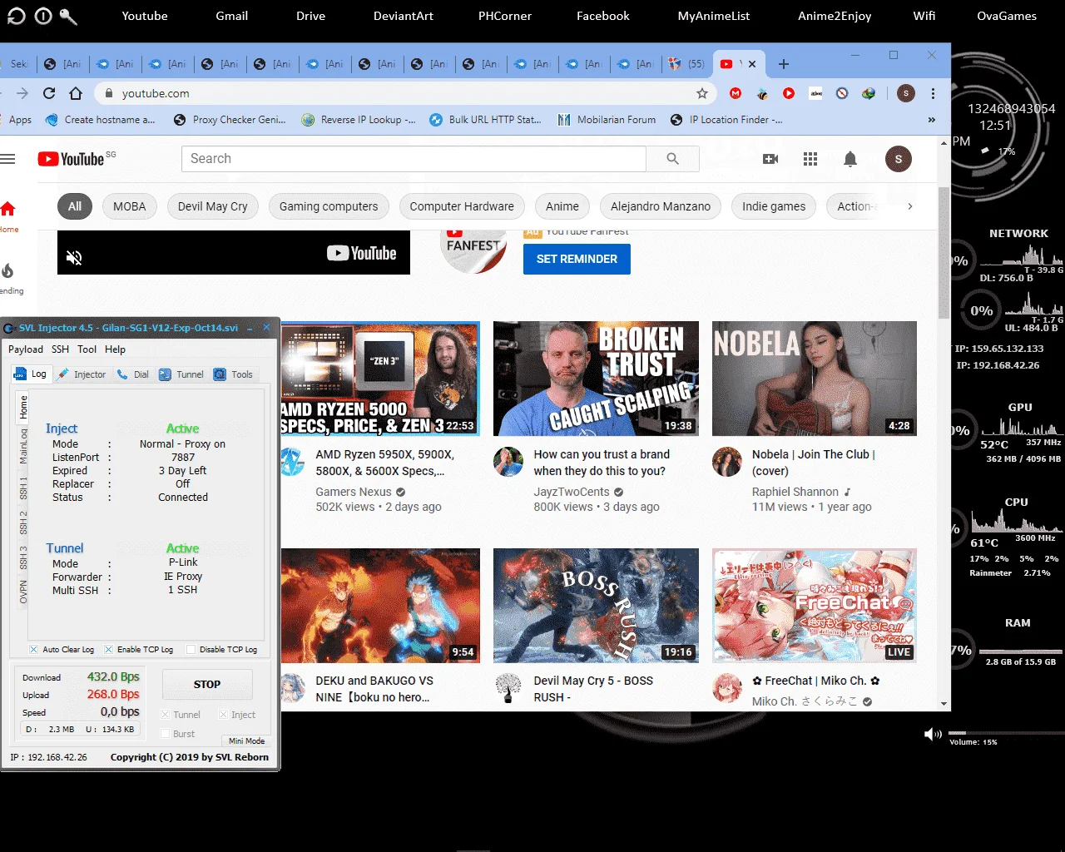Screen dimensions: 1065x852
Task: Toggle the Tunnel checkbox in SVL Injector
Action: (165, 714)
